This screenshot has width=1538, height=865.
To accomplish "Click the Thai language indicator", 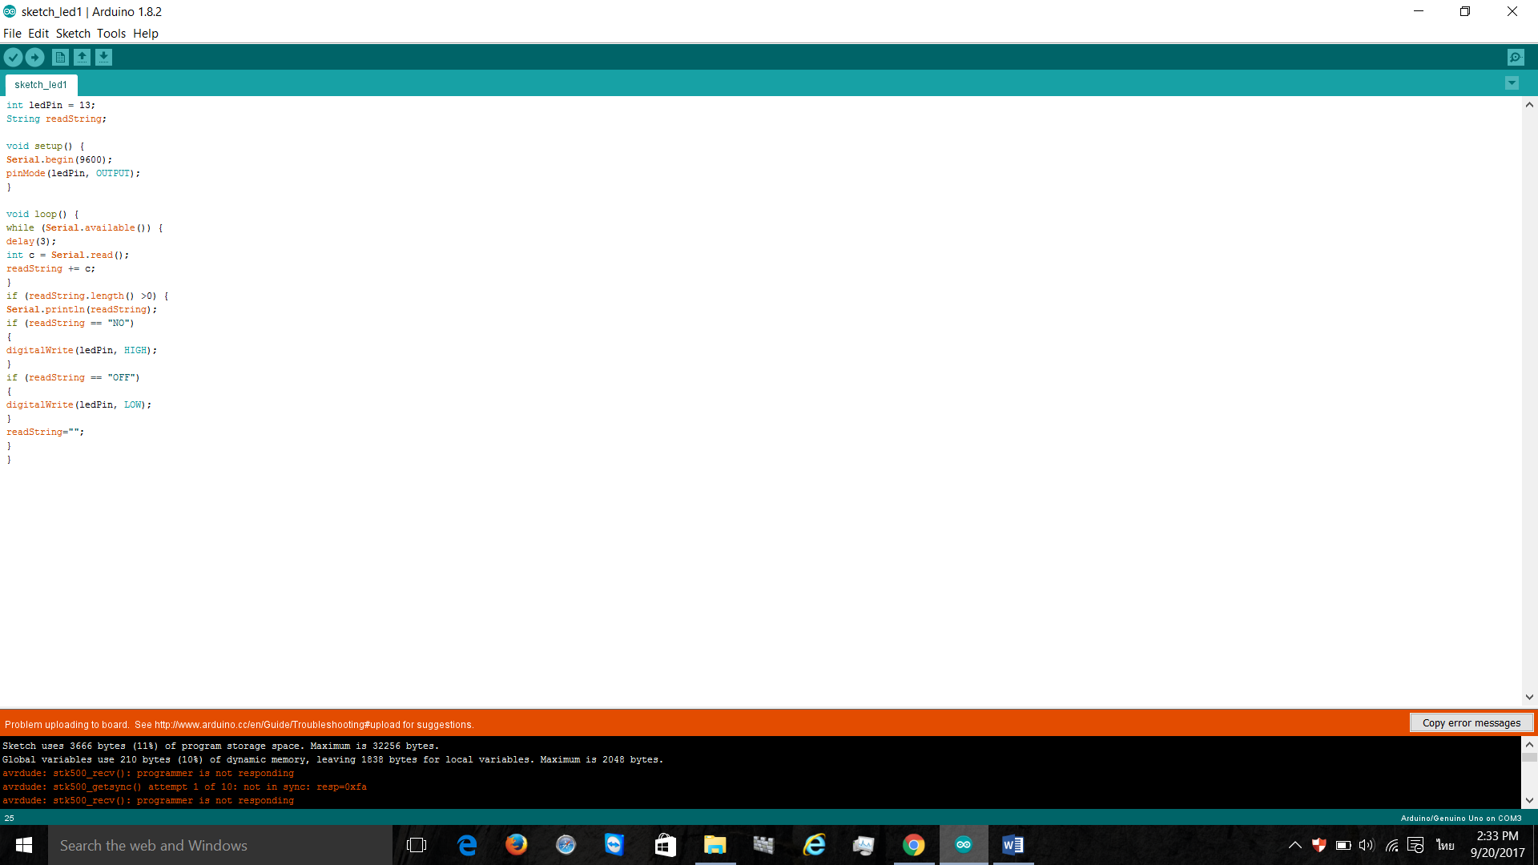I will pos(1445,845).
